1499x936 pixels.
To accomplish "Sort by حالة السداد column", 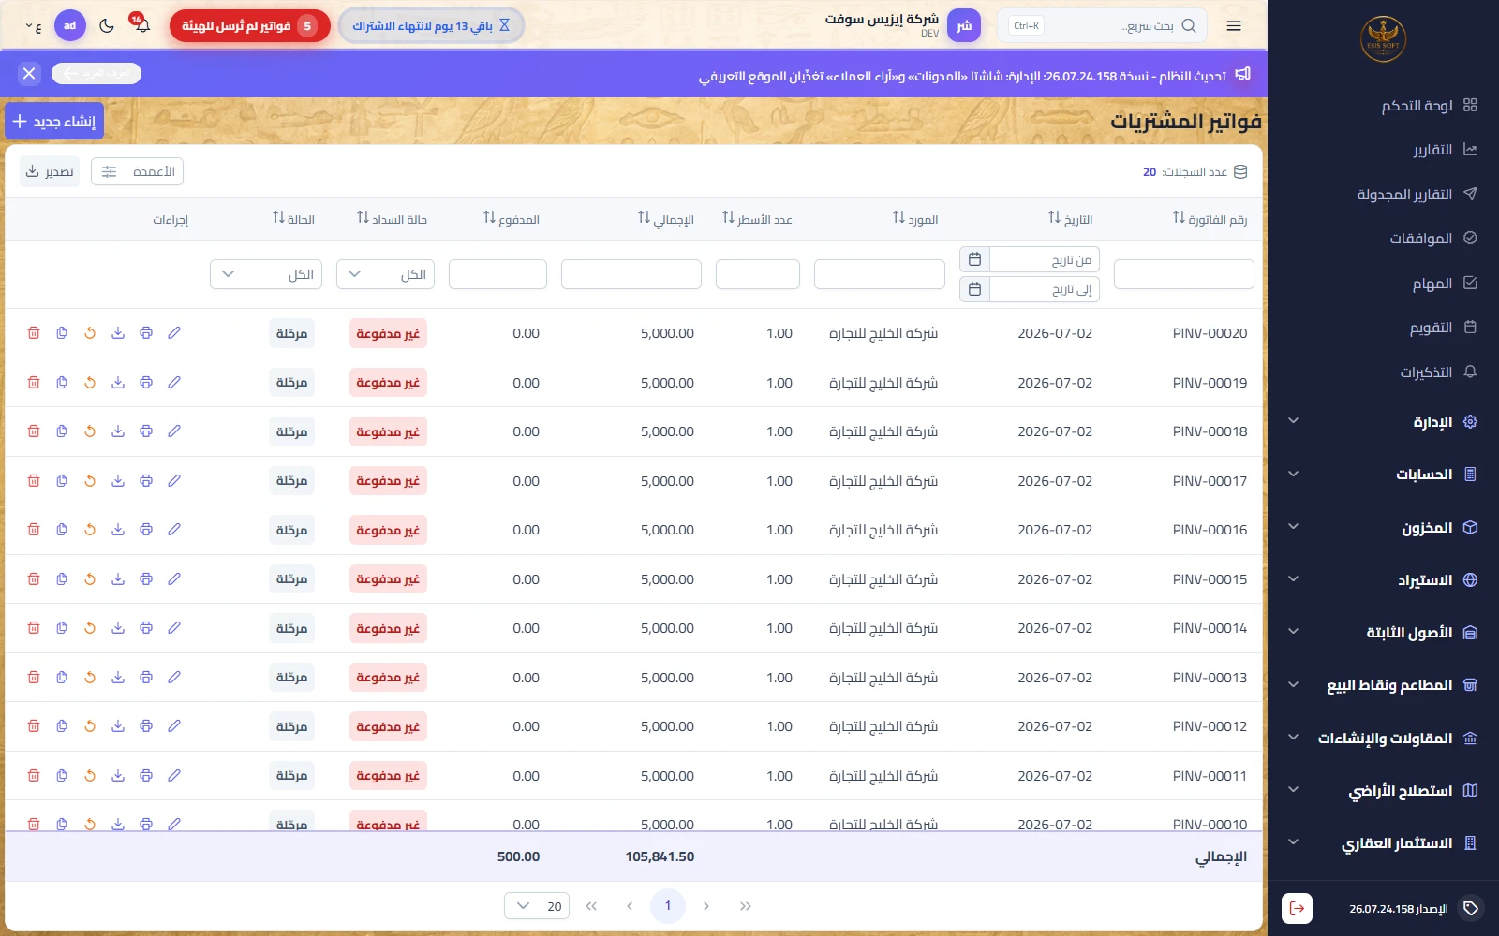I will (x=363, y=217).
